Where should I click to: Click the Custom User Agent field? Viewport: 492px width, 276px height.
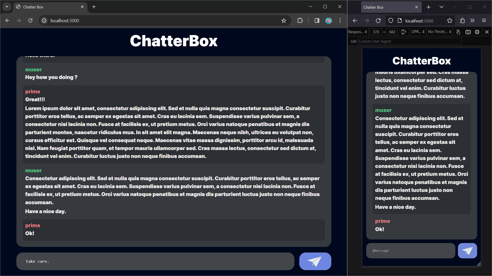pos(409,41)
